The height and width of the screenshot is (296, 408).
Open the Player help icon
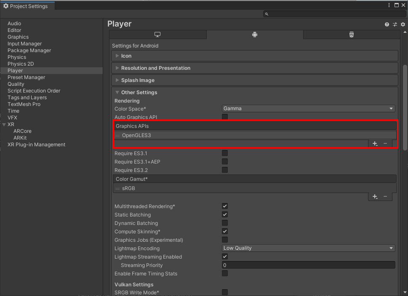coord(387,25)
